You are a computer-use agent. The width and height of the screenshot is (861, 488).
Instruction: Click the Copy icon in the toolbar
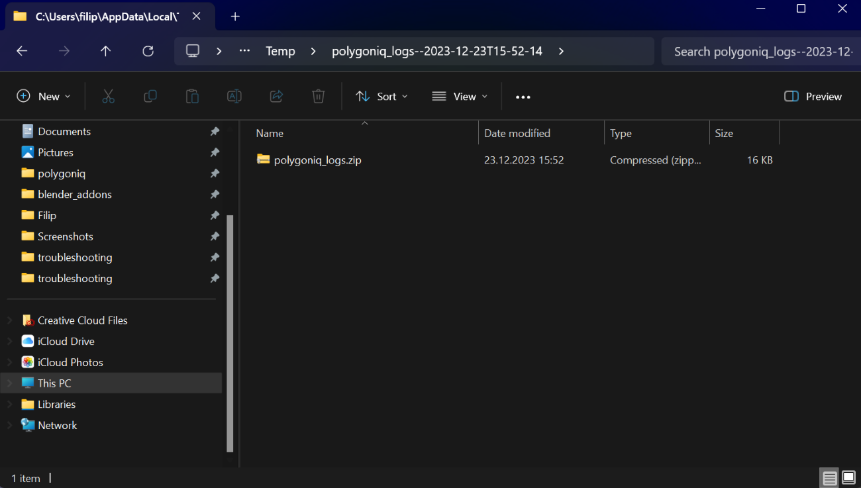coord(150,96)
